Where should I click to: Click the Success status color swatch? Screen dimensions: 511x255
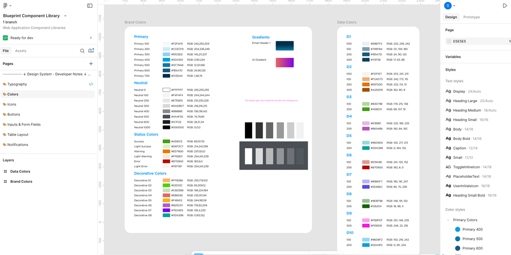pos(166,141)
